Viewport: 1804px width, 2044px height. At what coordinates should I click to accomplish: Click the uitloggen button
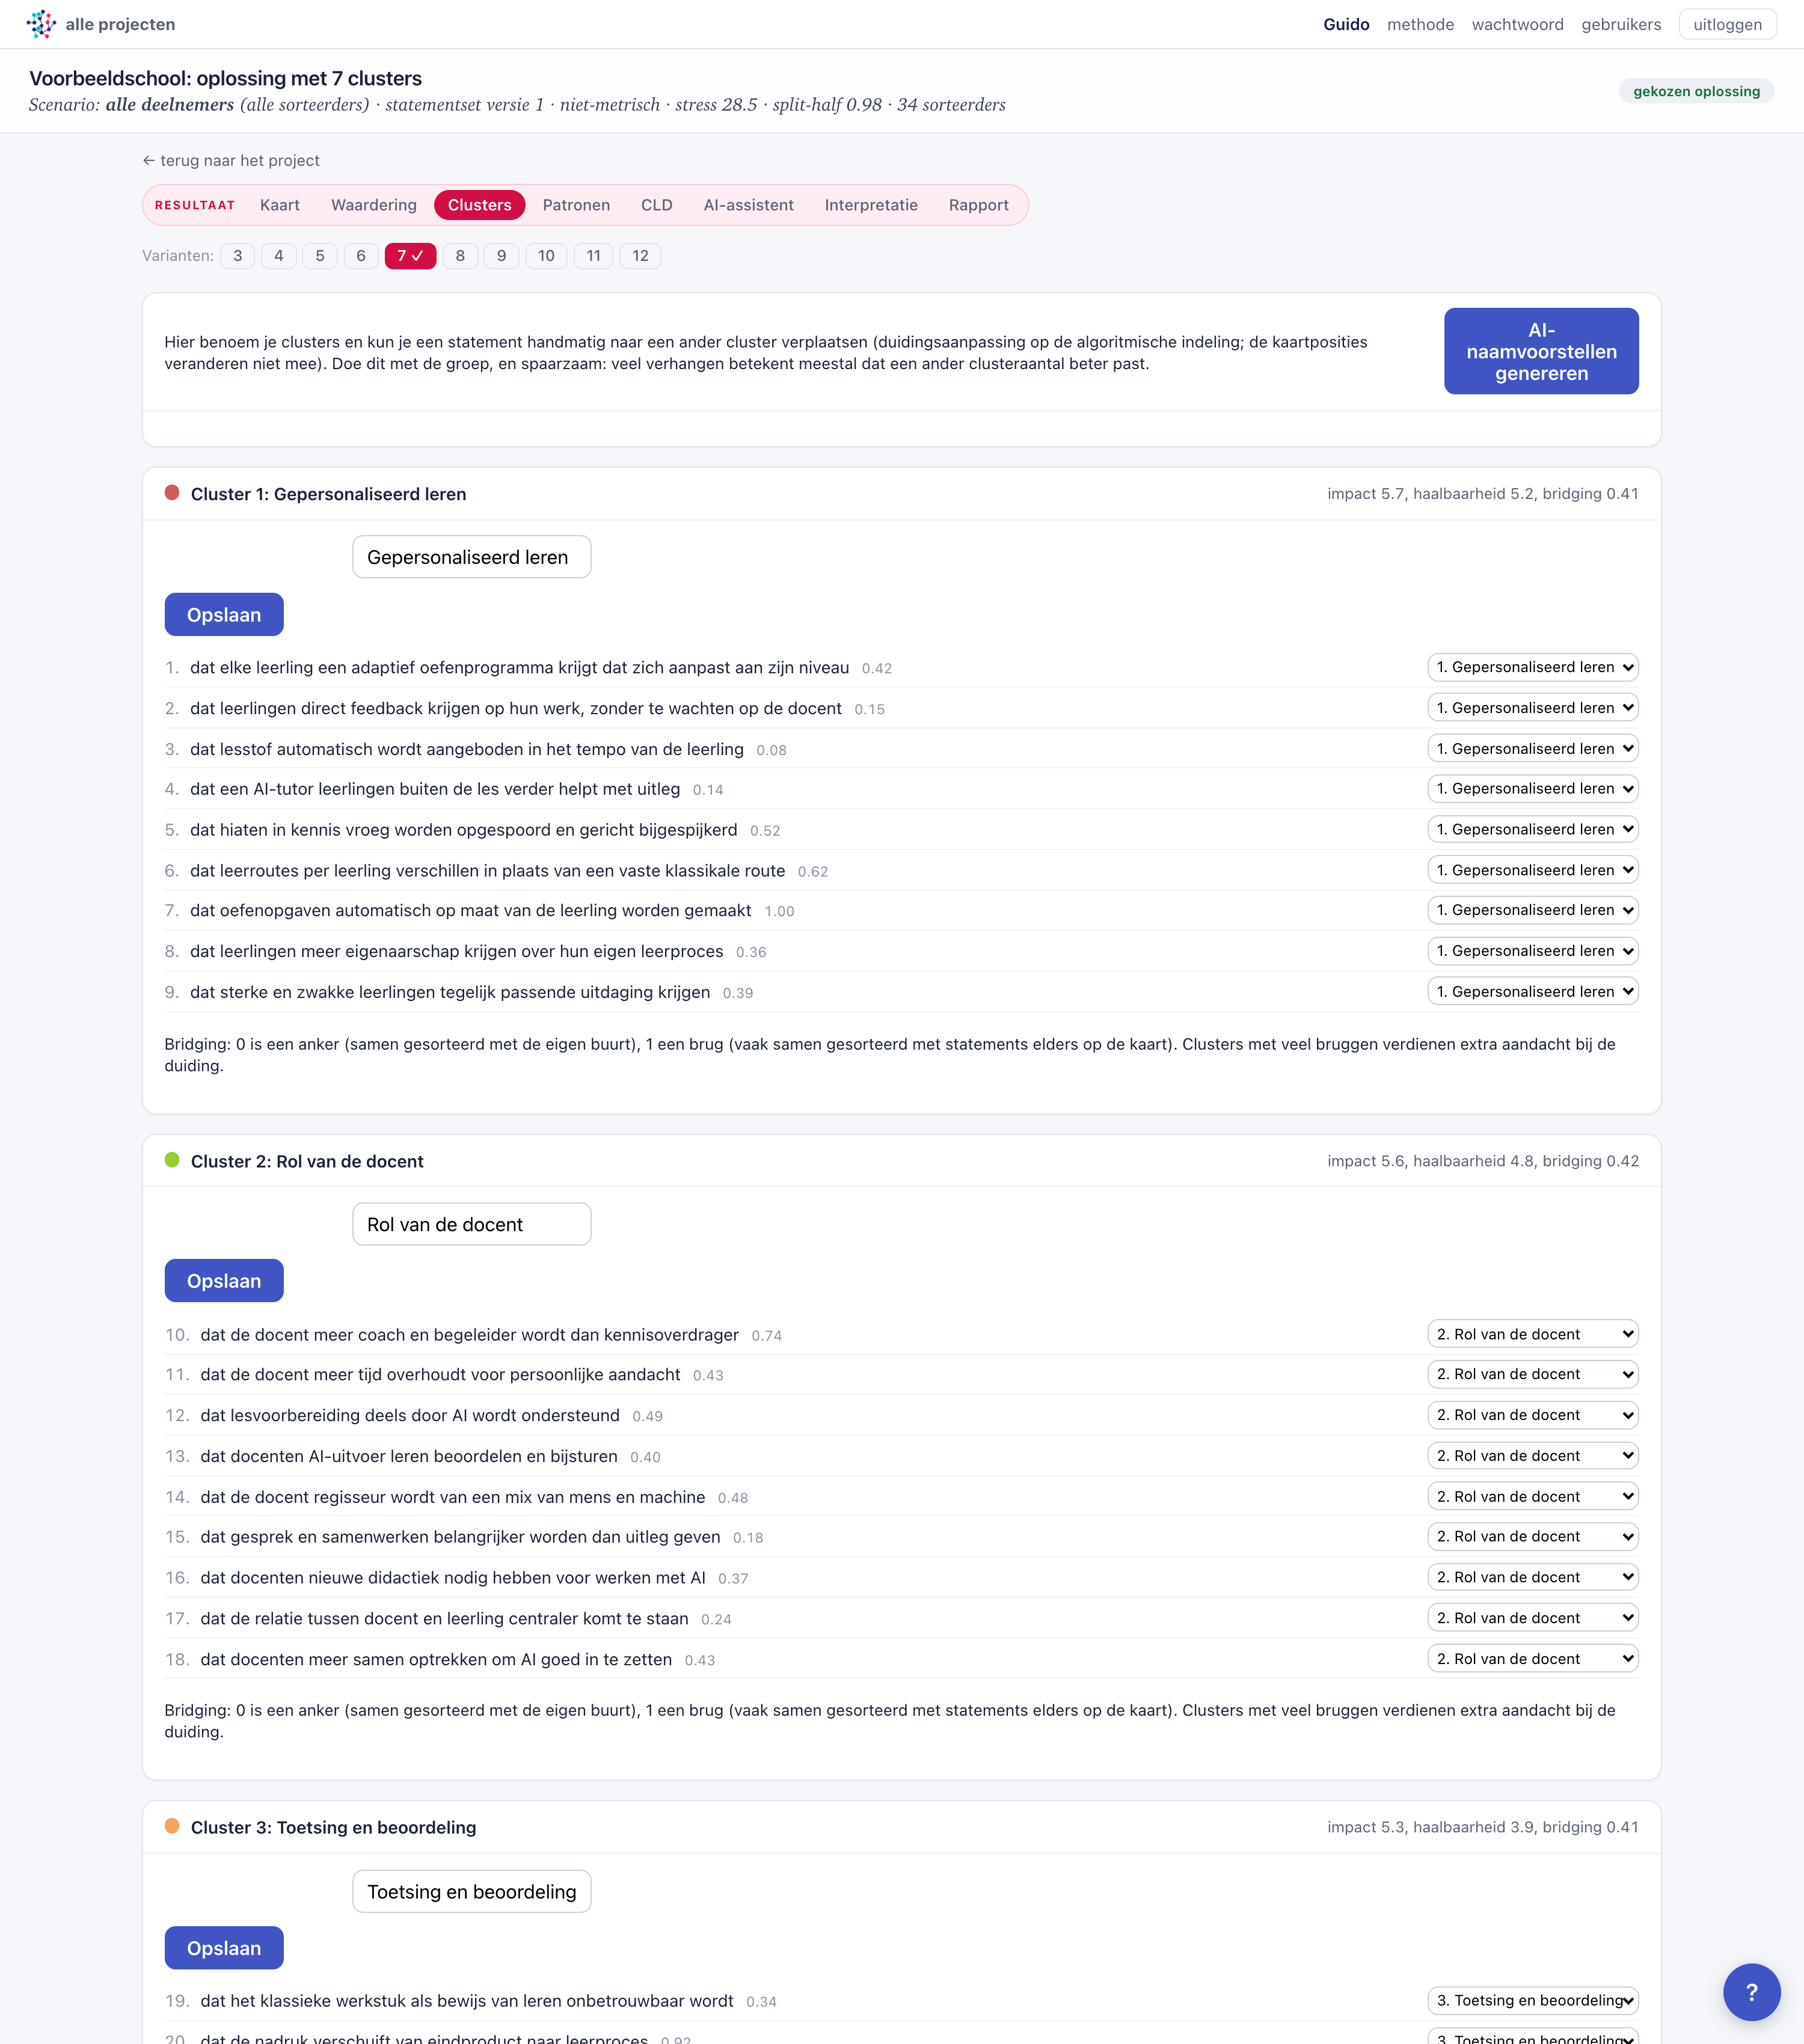tap(1727, 24)
